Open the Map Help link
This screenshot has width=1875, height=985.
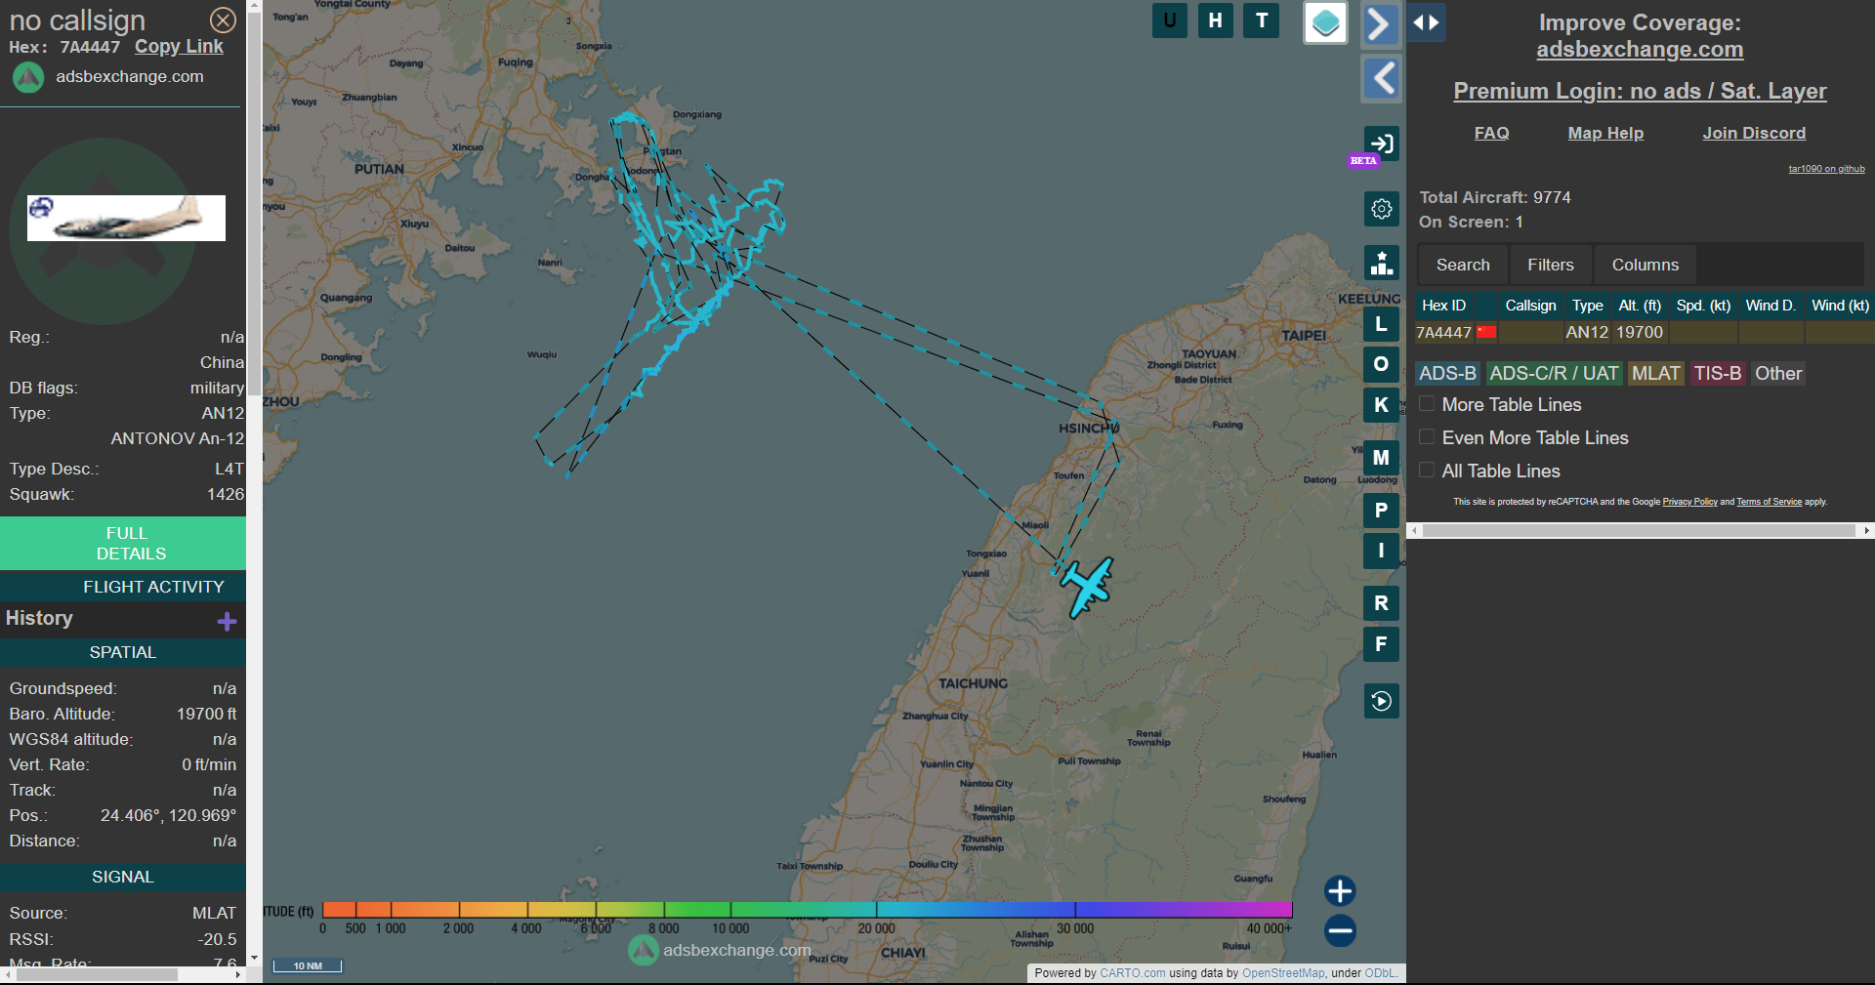click(1605, 133)
